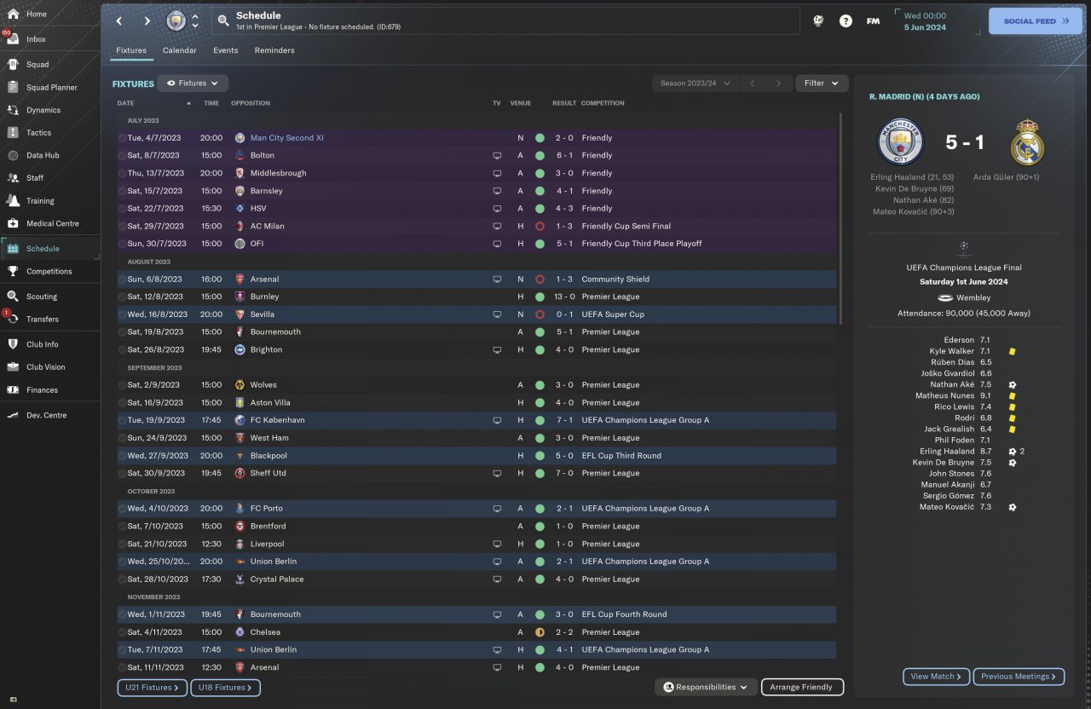Click the help question mark icon
The image size is (1091, 709).
tap(846, 21)
